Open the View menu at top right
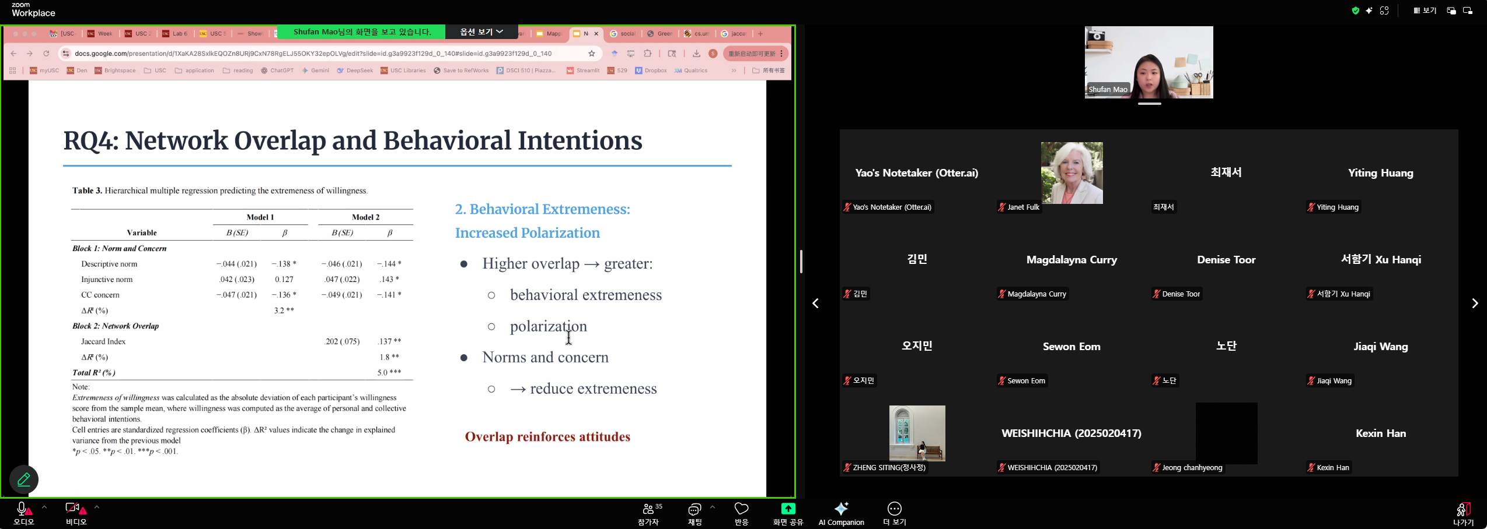This screenshot has width=1487, height=529. point(1425,10)
